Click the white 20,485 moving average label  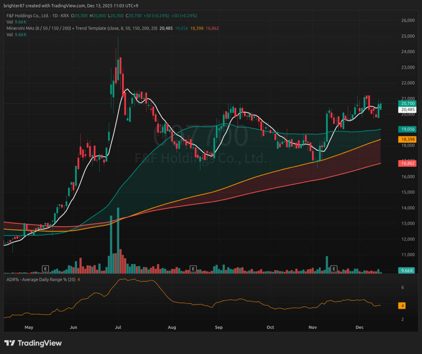pyautogui.click(x=407, y=110)
